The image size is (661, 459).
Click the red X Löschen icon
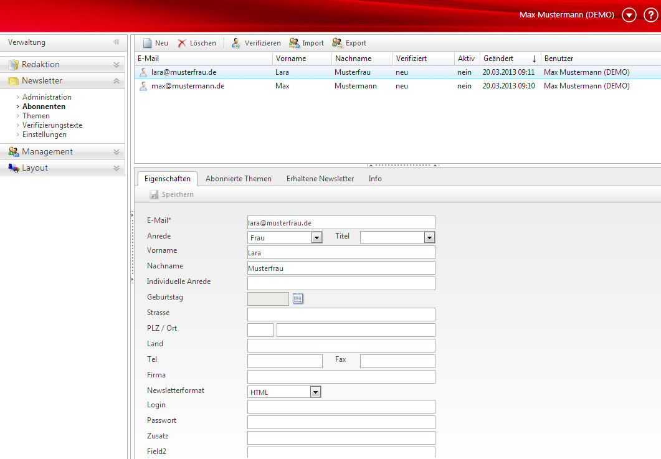tap(182, 43)
